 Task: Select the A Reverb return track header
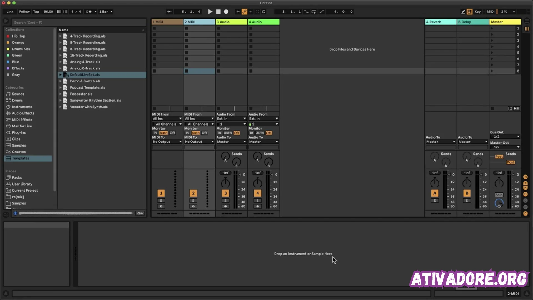[x=441, y=22]
